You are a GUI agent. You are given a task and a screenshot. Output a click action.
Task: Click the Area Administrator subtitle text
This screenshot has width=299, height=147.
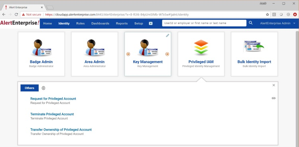[x=94, y=66]
